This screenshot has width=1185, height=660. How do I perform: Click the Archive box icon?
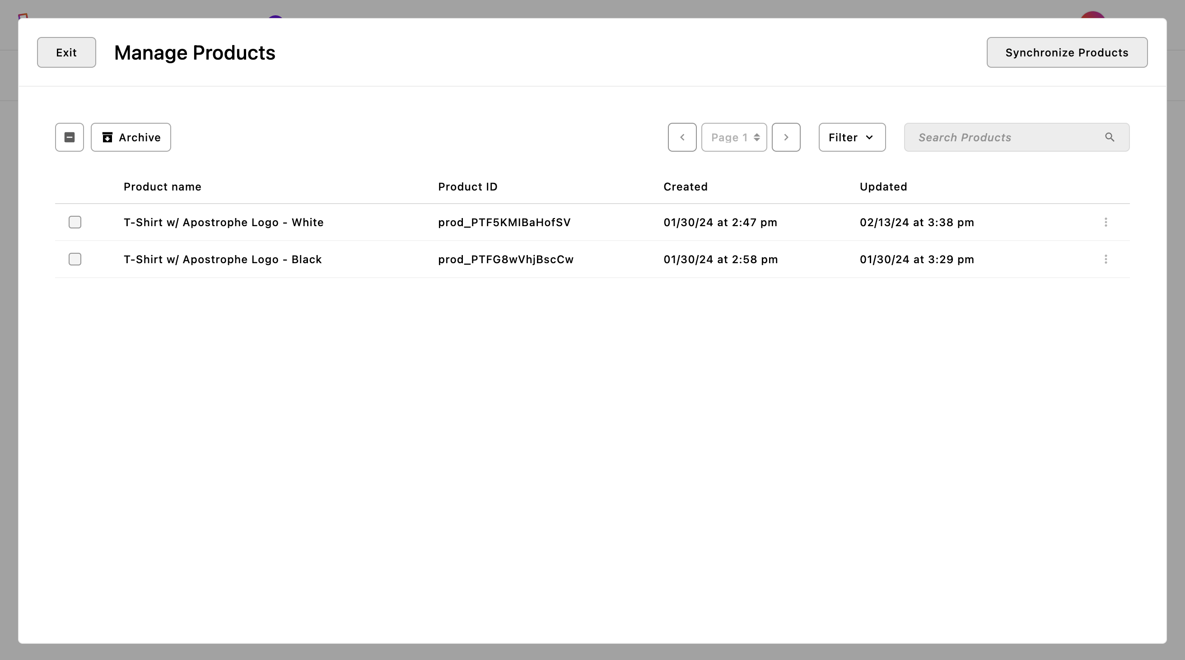(107, 137)
